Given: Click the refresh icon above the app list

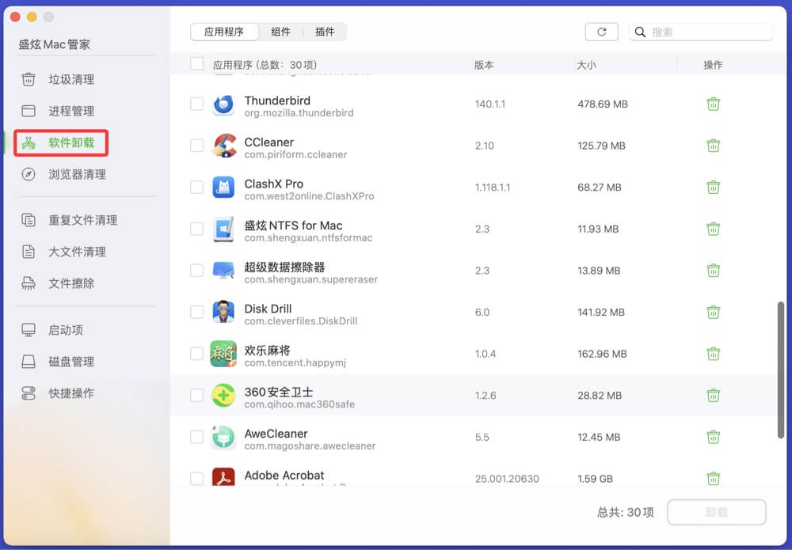Looking at the screenshot, I should pos(601,32).
